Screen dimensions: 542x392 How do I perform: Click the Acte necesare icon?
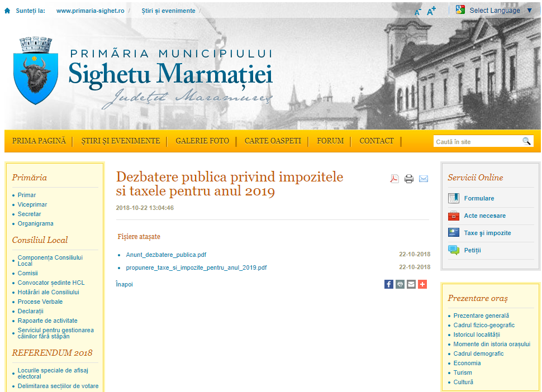pos(454,216)
